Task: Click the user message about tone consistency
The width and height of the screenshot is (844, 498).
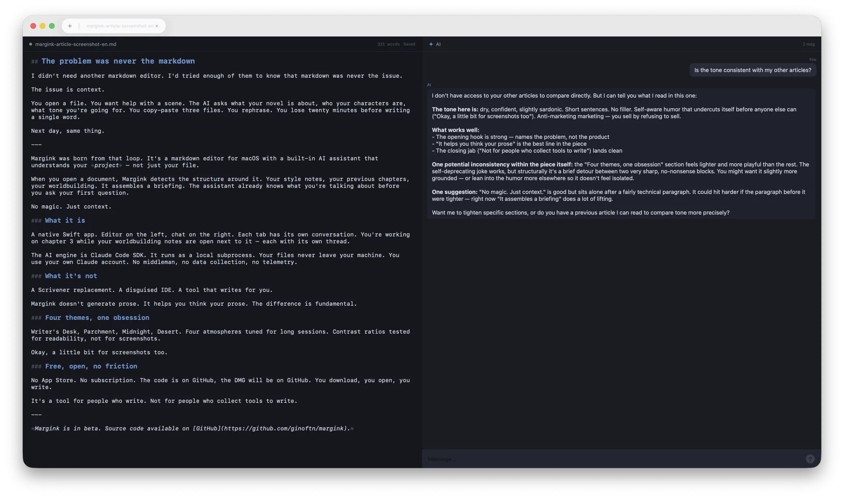Action: (x=752, y=70)
